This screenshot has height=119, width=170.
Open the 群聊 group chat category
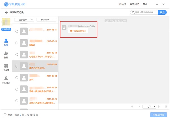click(6, 55)
